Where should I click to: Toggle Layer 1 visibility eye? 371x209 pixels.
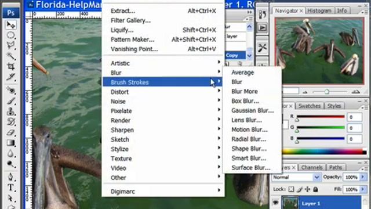click(x=275, y=203)
